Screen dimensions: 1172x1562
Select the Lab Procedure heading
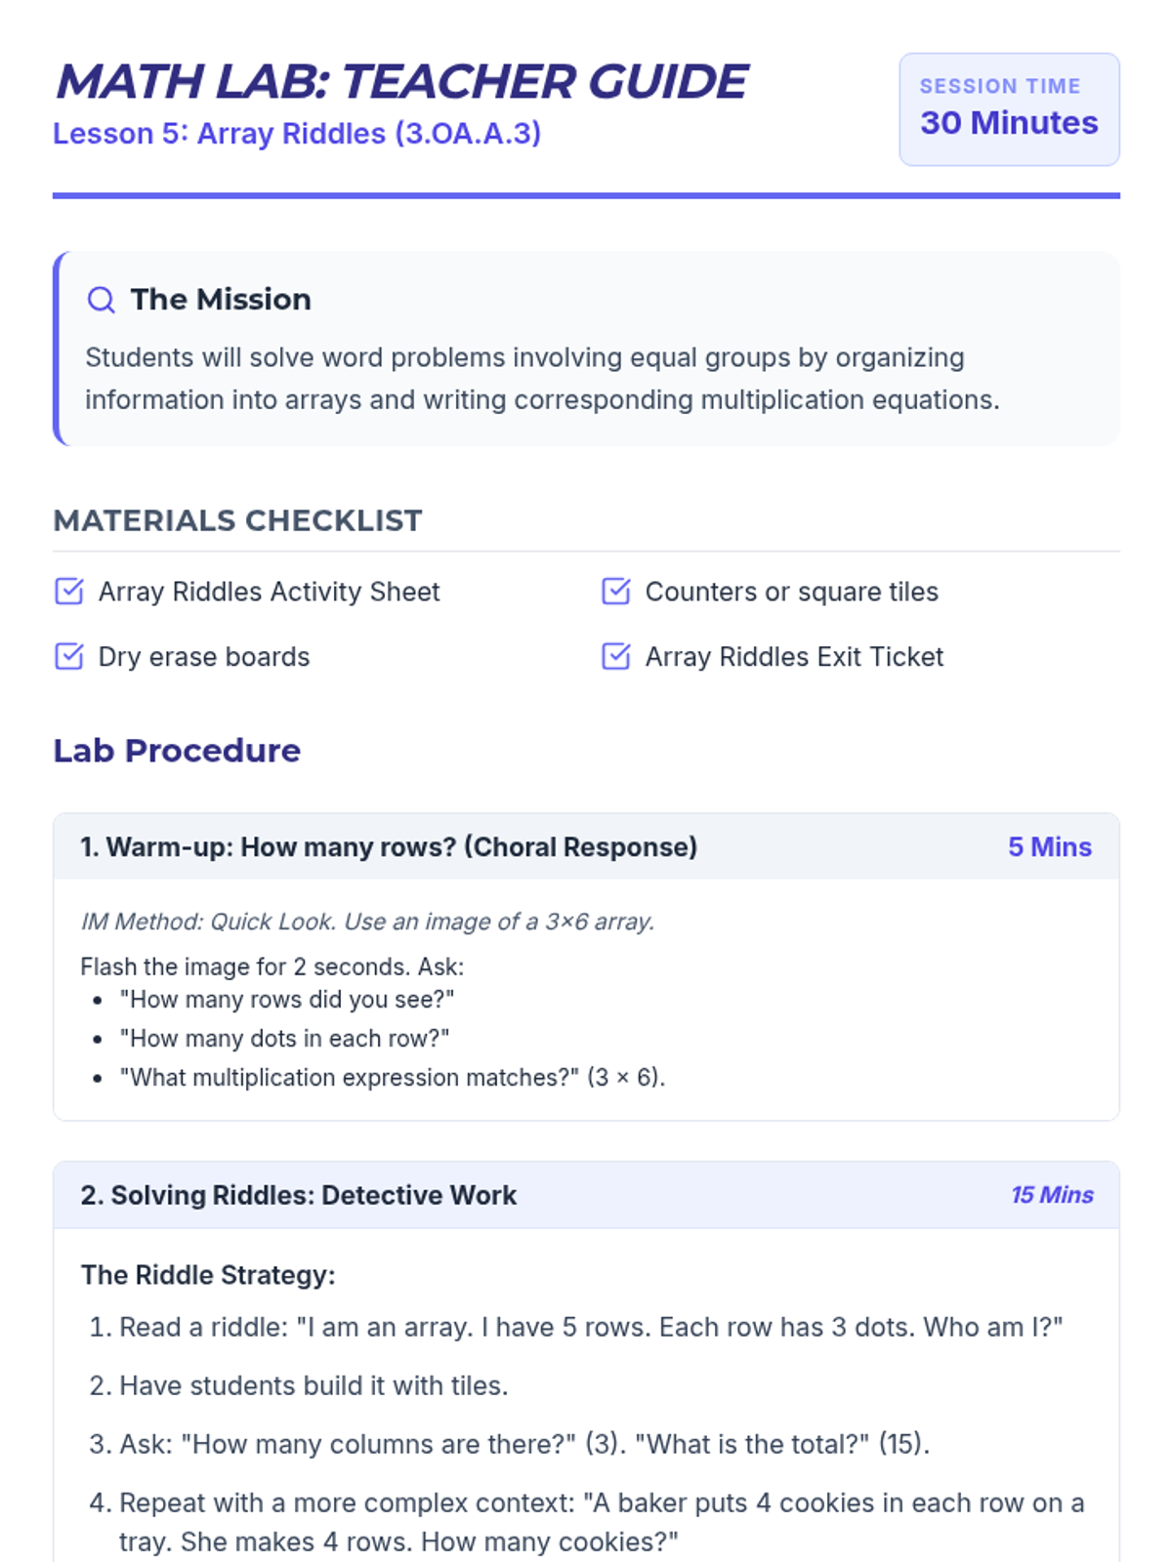tap(177, 751)
